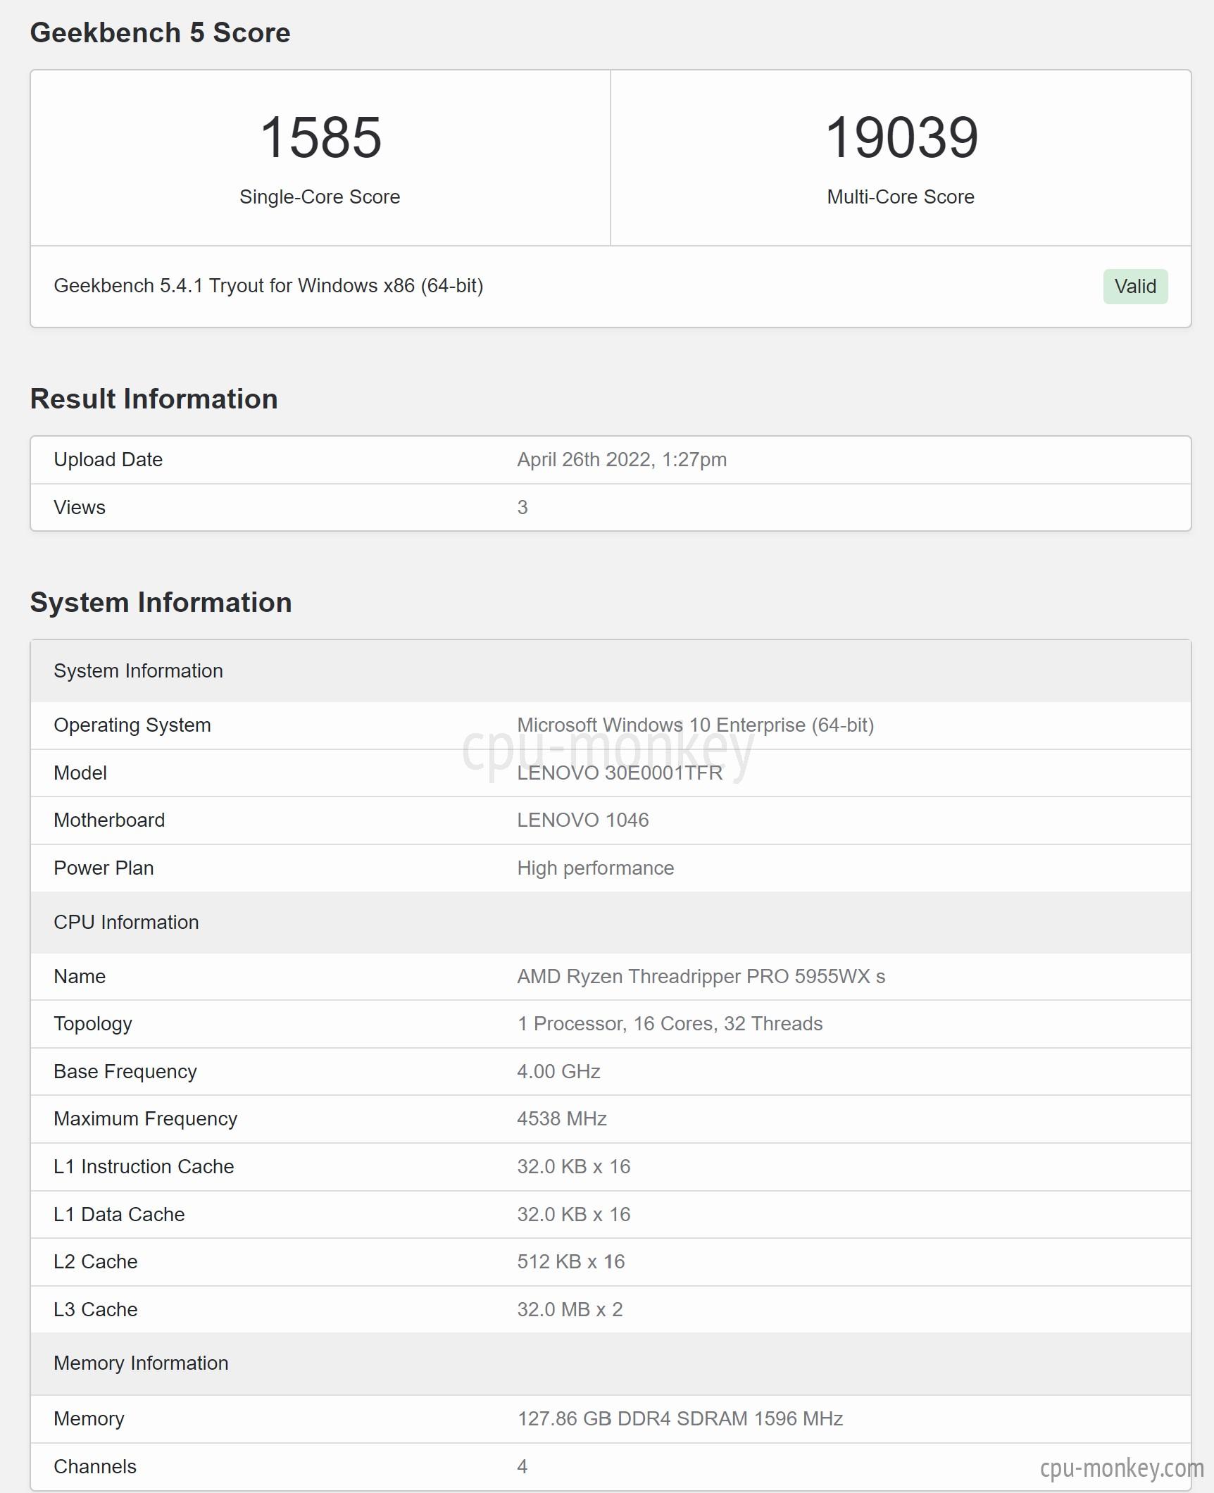Click the large System Information heading

pyautogui.click(x=161, y=603)
